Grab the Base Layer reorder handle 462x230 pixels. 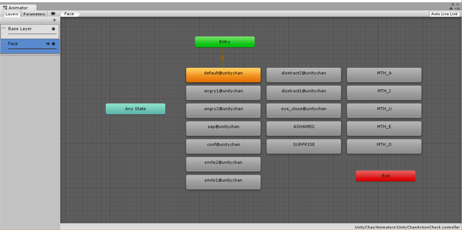4,28
